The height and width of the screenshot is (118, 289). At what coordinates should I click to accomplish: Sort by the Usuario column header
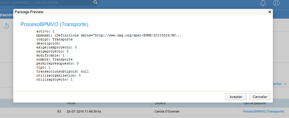click(160, 103)
